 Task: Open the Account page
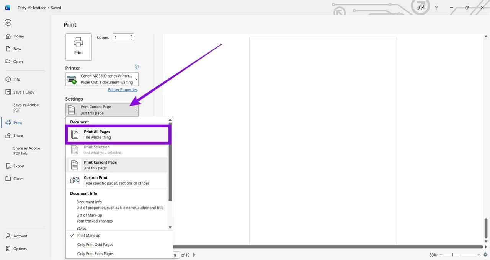pyautogui.click(x=17, y=236)
